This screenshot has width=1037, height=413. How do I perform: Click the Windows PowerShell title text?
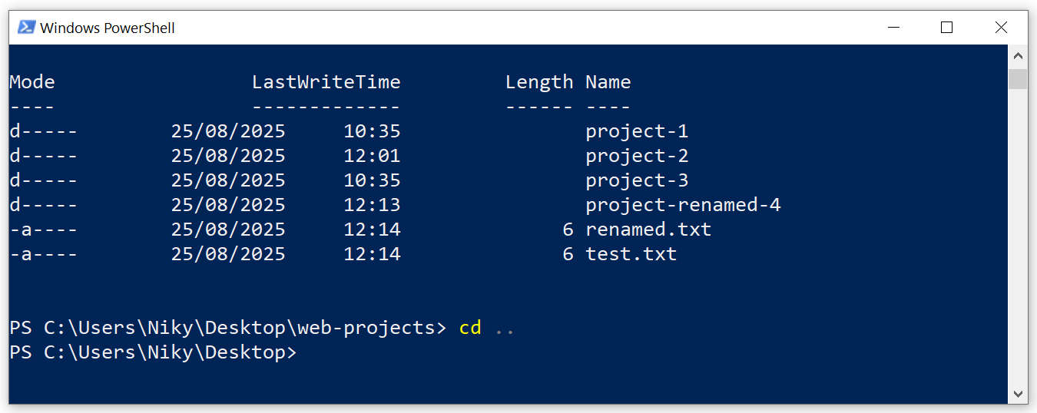click(108, 28)
